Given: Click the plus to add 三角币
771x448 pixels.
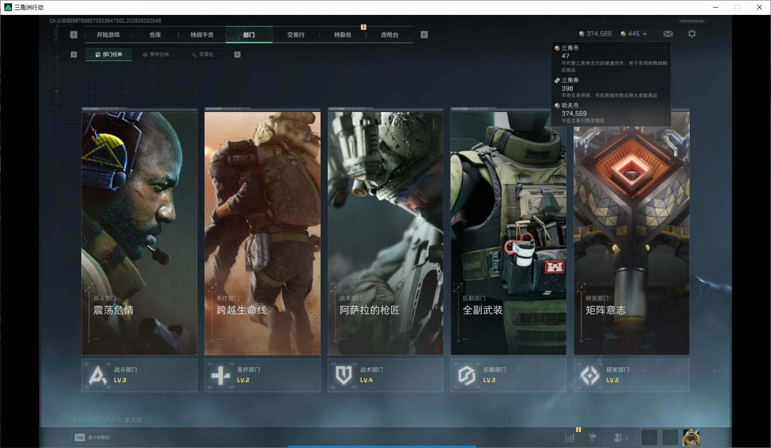Looking at the screenshot, I should (644, 34).
